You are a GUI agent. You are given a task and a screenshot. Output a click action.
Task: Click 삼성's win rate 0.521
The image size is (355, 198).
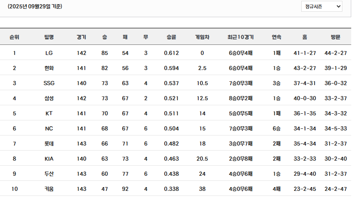[x=171, y=98]
